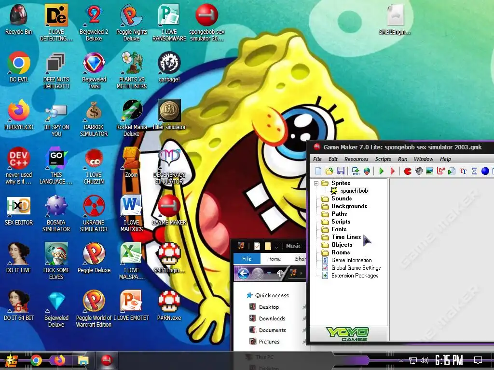The height and width of the screenshot is (370, 494).
Task: Collapse the Sprites folder in resource tree
Action: [x=316, y=183]
